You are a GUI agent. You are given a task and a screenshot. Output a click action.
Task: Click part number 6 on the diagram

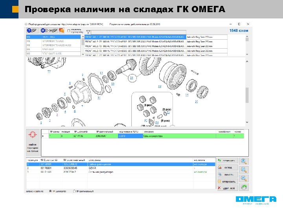click(x=75, y=111)
